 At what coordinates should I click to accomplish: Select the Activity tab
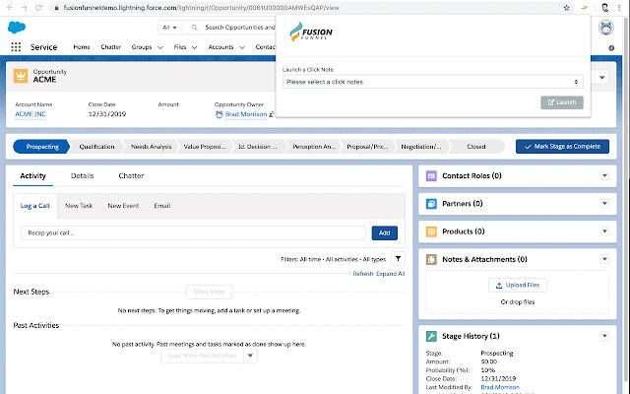click(32, 175)
